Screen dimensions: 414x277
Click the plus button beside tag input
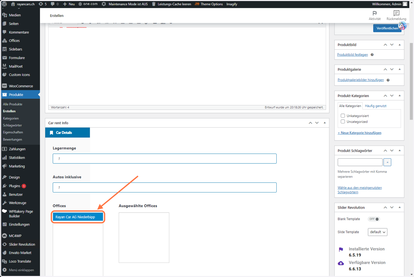pyautogui.click(x=387, y=162)
